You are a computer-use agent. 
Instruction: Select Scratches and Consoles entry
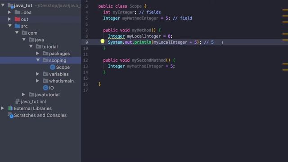tap(40, 115)
